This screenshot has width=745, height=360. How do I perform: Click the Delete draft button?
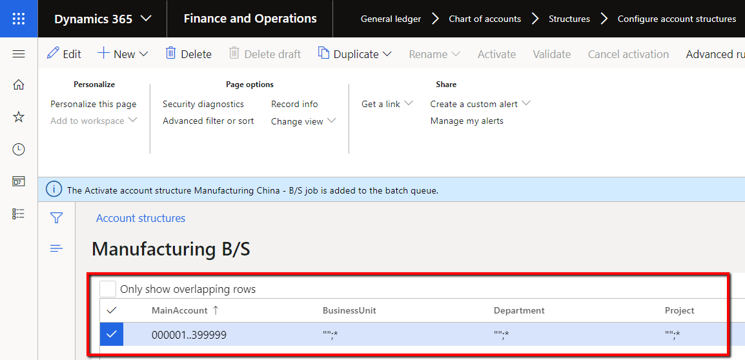pos(265,54)
